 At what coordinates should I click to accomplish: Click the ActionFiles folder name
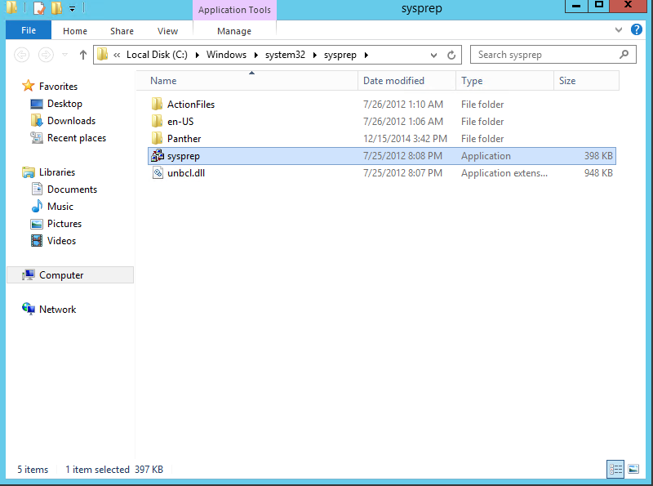(191, 105)
